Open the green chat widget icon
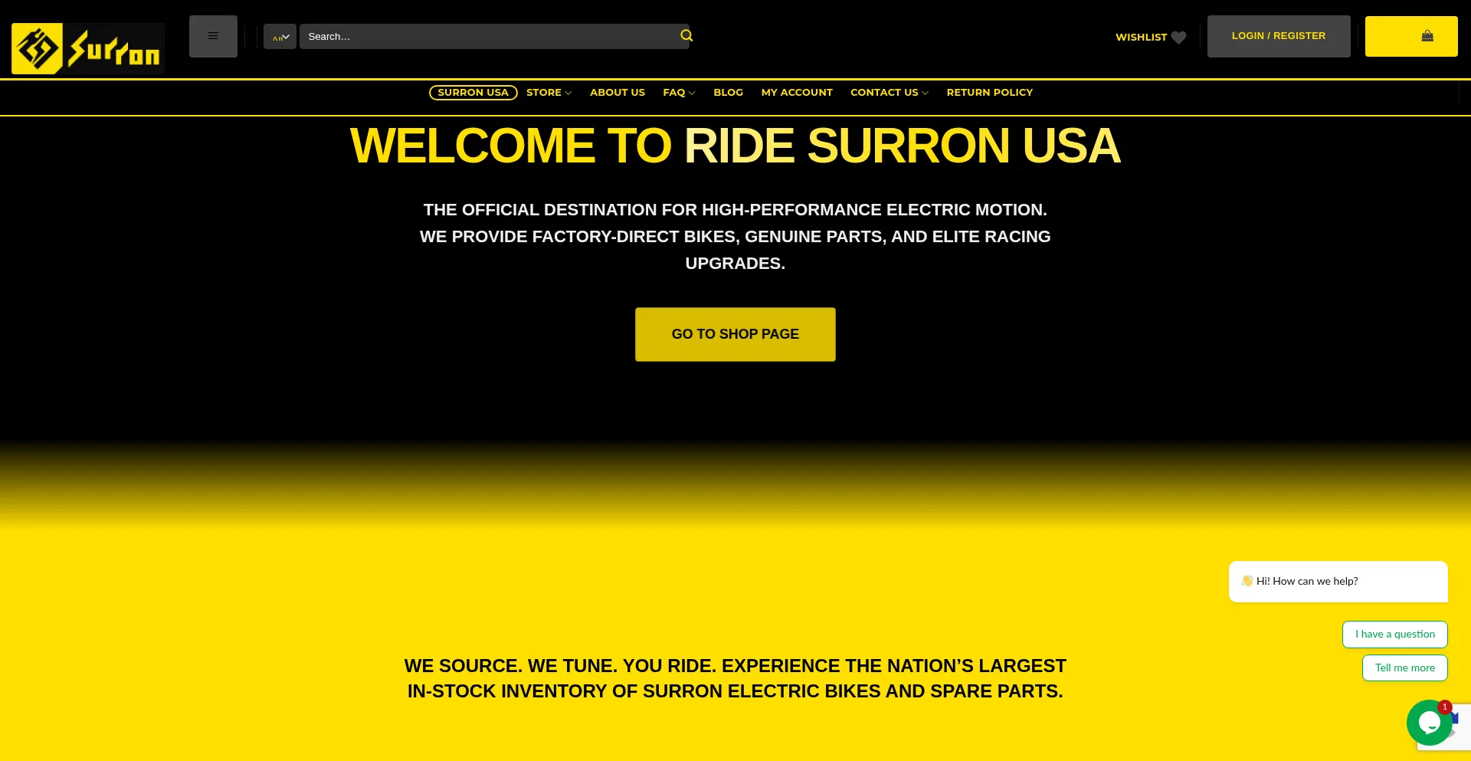The height and width of the screenshot is (761, 1471). click(1430, 723)
